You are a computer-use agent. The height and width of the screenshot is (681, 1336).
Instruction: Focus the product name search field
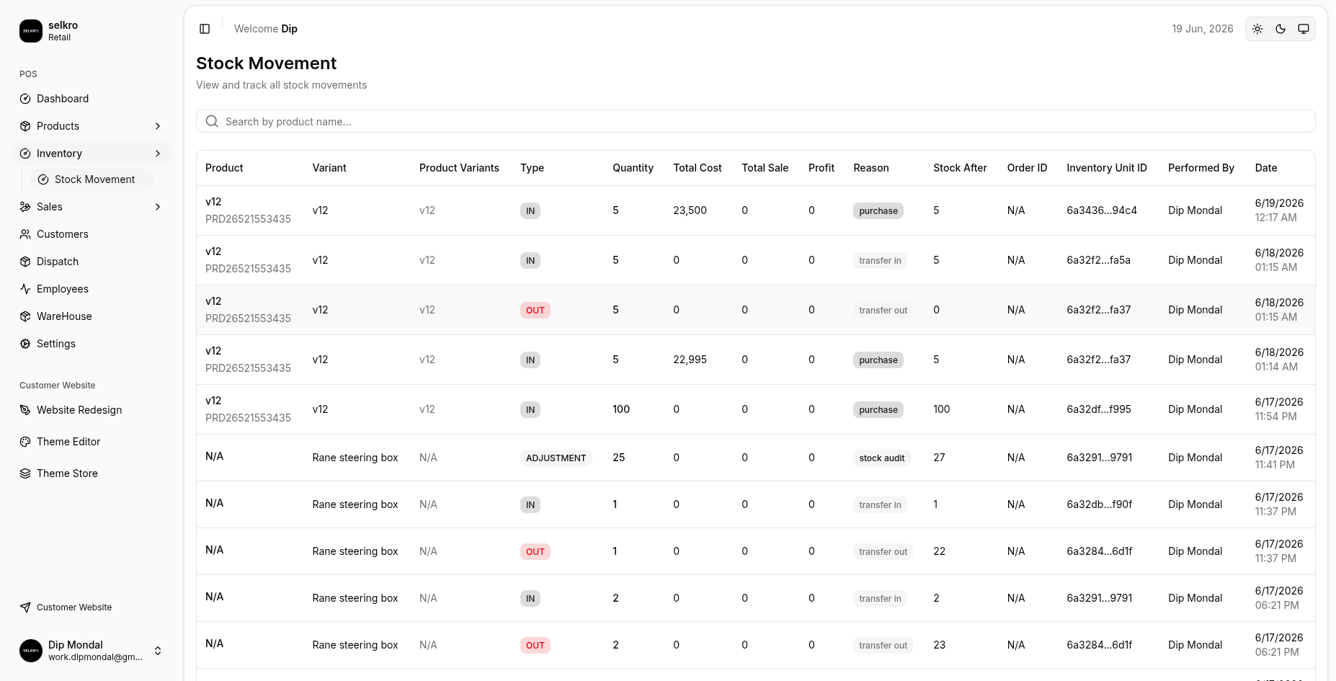click(756, 121)
